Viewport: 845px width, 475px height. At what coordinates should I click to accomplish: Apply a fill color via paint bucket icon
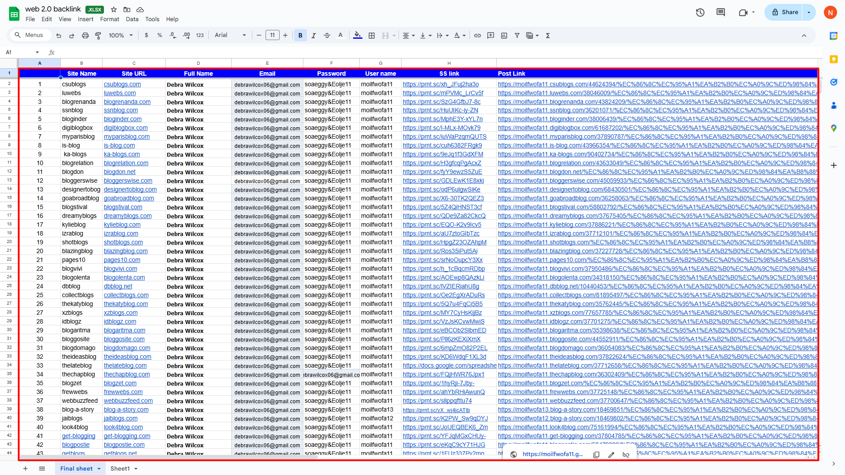pyautogui.click(x=357, y=35)
